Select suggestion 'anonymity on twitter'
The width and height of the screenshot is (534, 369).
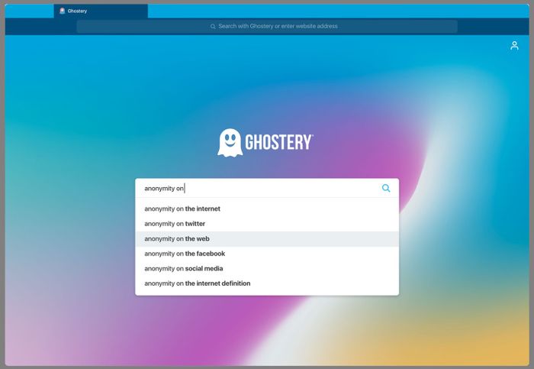pyautogui.click(x=267, y=224)
